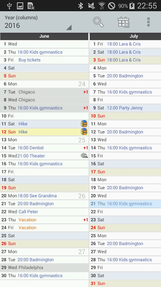The height and width of the screenshot is (287, 161).
Task: Expand +1 more events on June 14
Action: [86, 148]
